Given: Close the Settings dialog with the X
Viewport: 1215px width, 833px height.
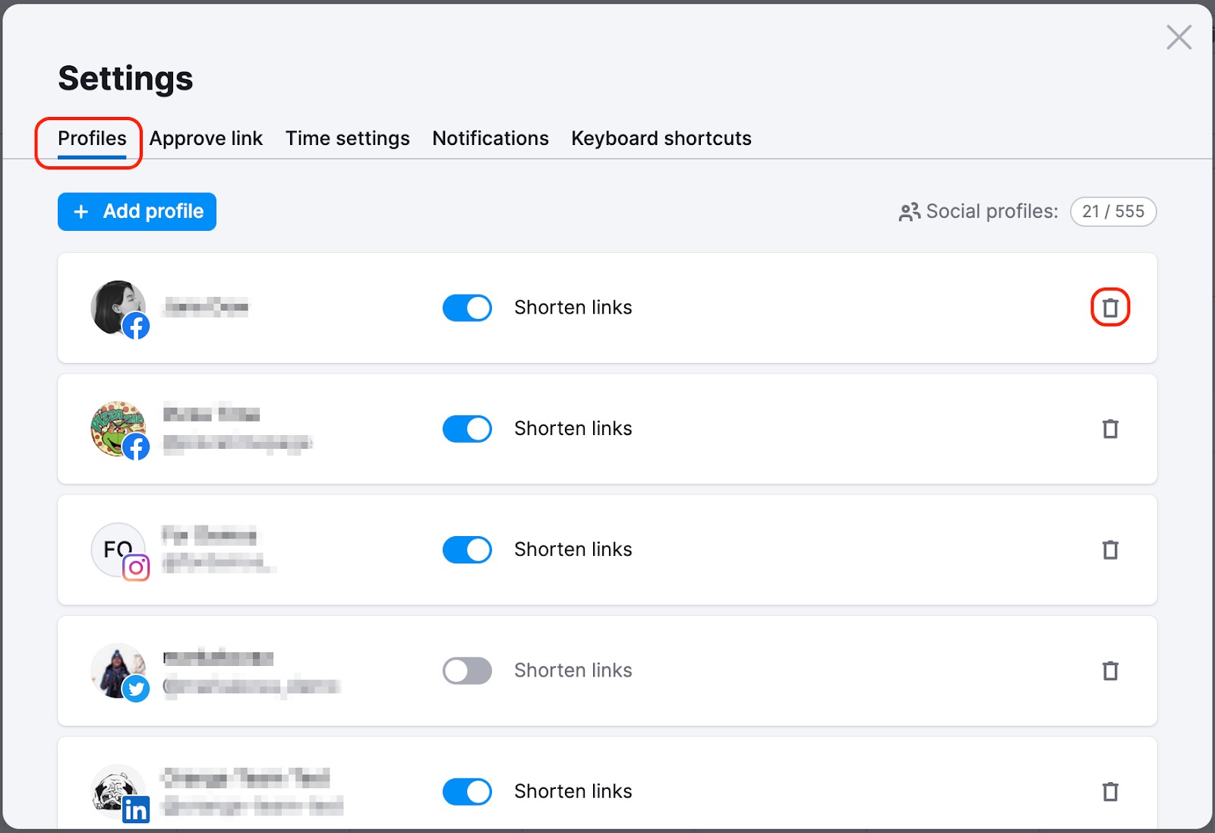Looking at the screenshot, I should click(x=1179, y=37).
